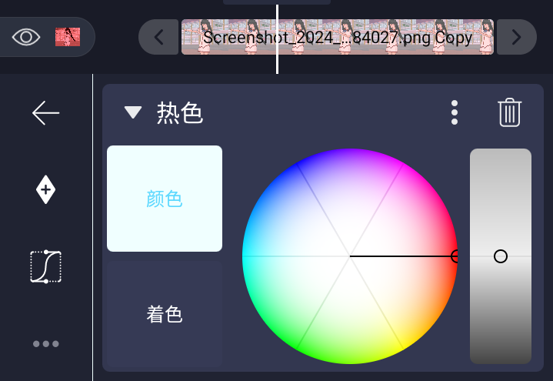The height and width of the screenshot is (381, 553).
Task: Show more tools via sidebar ellipsis
Action: pyautogui.click(x=45, y=344)
